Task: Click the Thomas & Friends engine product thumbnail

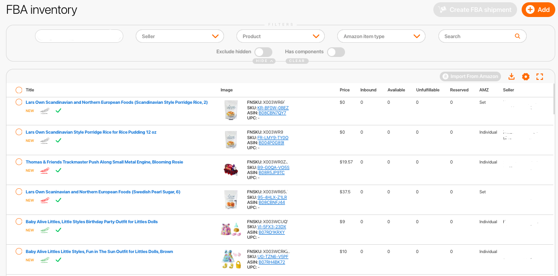Action: point(231,169)
